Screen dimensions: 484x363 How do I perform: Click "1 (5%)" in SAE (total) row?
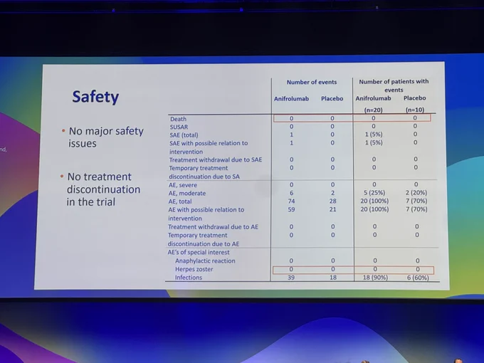(374, 135)
